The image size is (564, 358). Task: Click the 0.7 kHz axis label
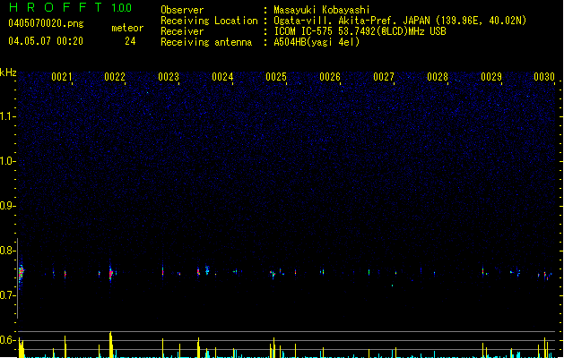click(x=7, y=295)
